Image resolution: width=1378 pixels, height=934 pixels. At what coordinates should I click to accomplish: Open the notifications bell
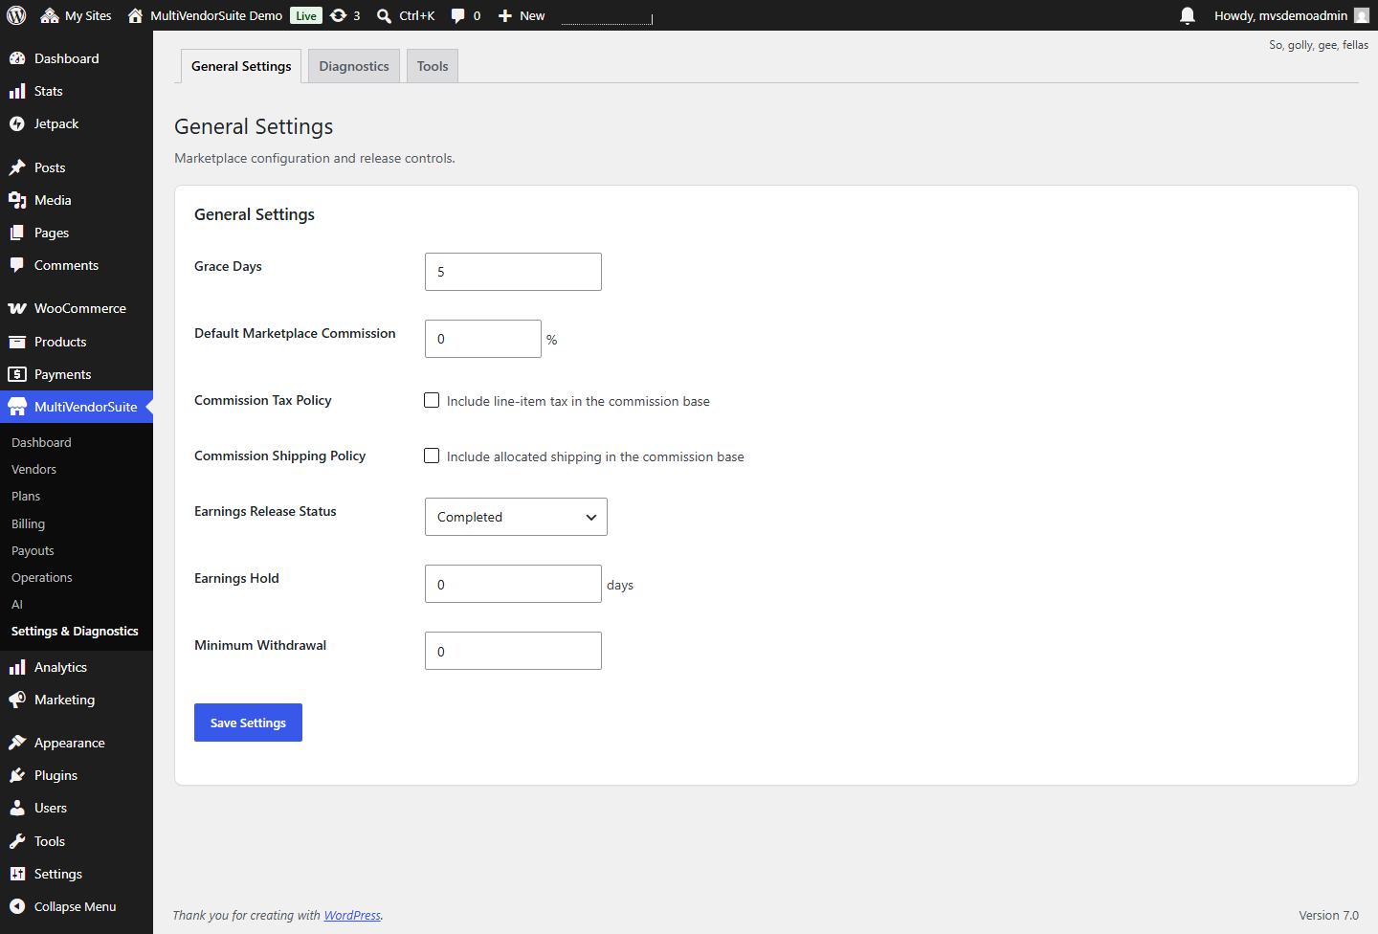1188,15
